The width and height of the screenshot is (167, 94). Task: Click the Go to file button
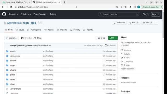coord(101,38)
